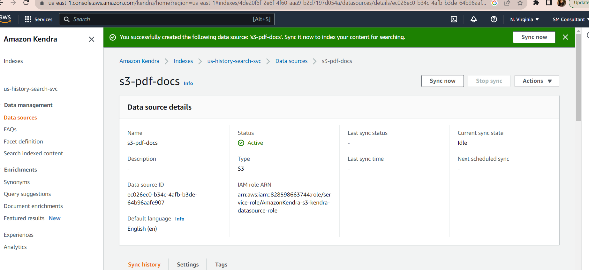Click the English (en) default language value
589x270 pixels.
pos(142,229)
